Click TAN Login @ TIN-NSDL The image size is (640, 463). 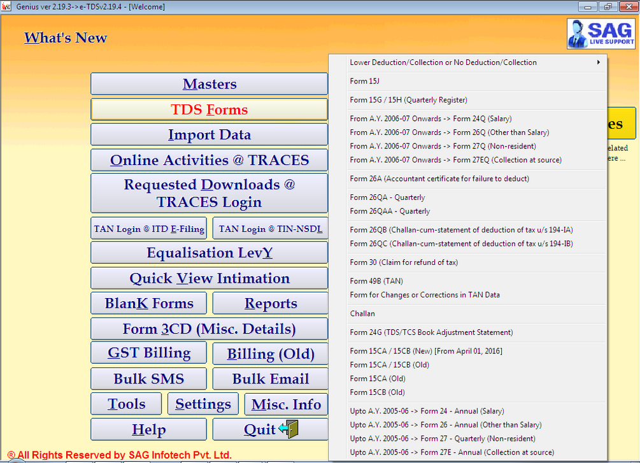(270, 228)
